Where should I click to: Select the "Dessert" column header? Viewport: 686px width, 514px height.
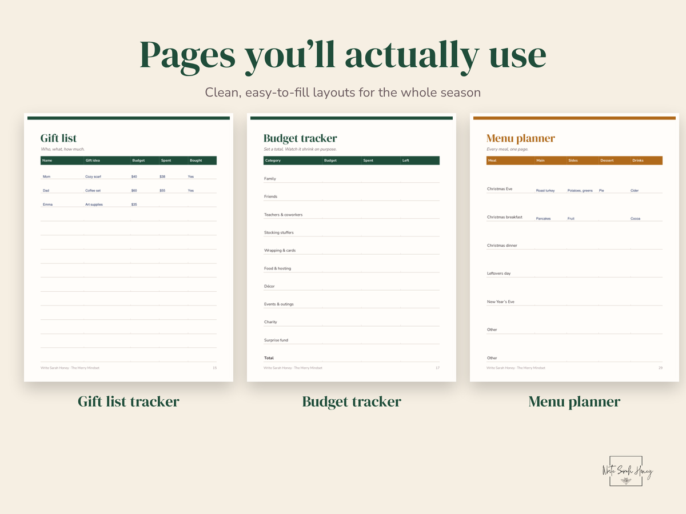click(607, 160)
